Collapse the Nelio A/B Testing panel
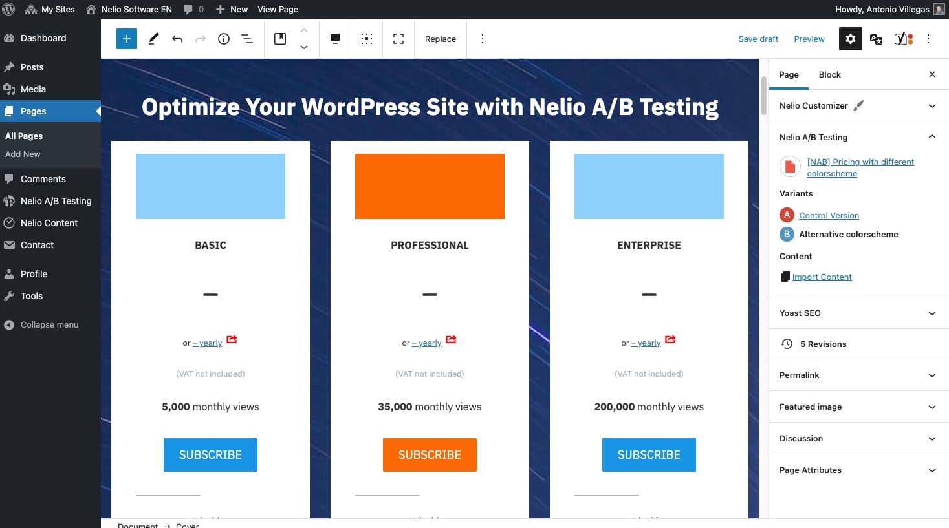Viewport: 949px width, 528px height. coord(859,137)
